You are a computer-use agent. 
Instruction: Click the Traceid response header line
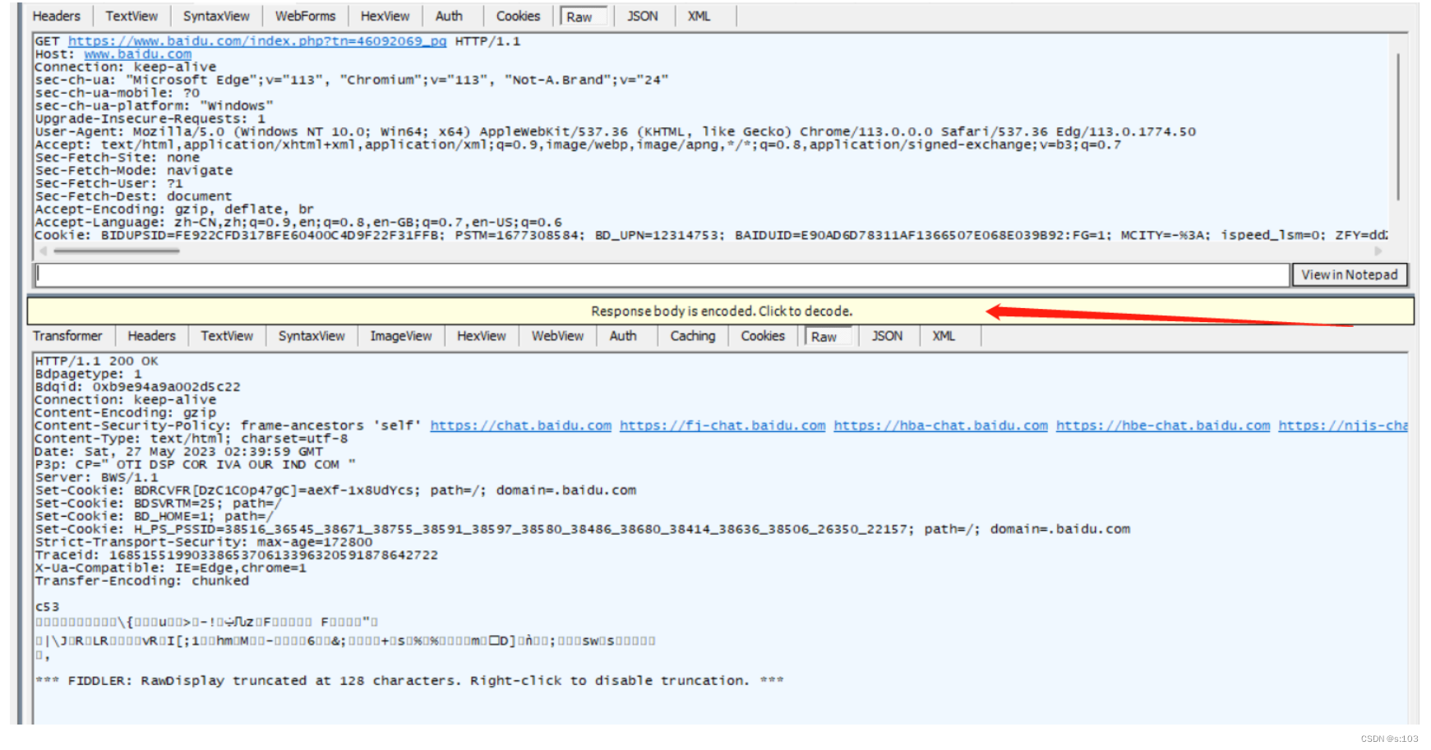click(237, 555)
